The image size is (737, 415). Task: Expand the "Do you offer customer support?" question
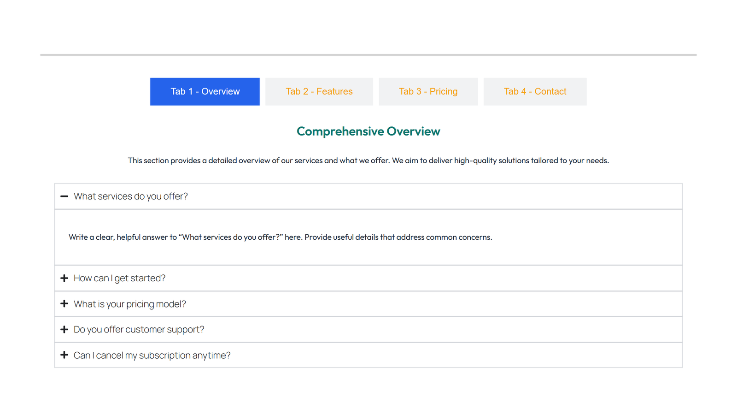pyautogui.click(x=139, y=329)
